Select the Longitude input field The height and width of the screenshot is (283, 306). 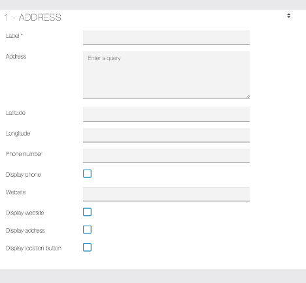(x=166, y=136)
